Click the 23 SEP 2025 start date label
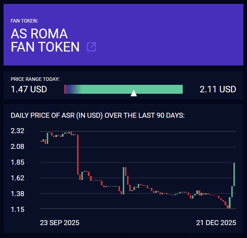The image size is (247, 238). (x=60, y=223)
